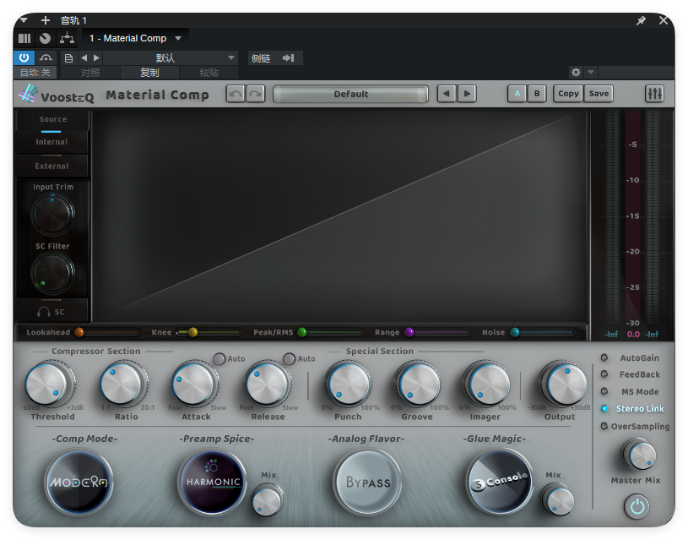The height and width of the screenshot is (540, 688).
Task: Open the Default preset selector
Action: coord(350,94)
